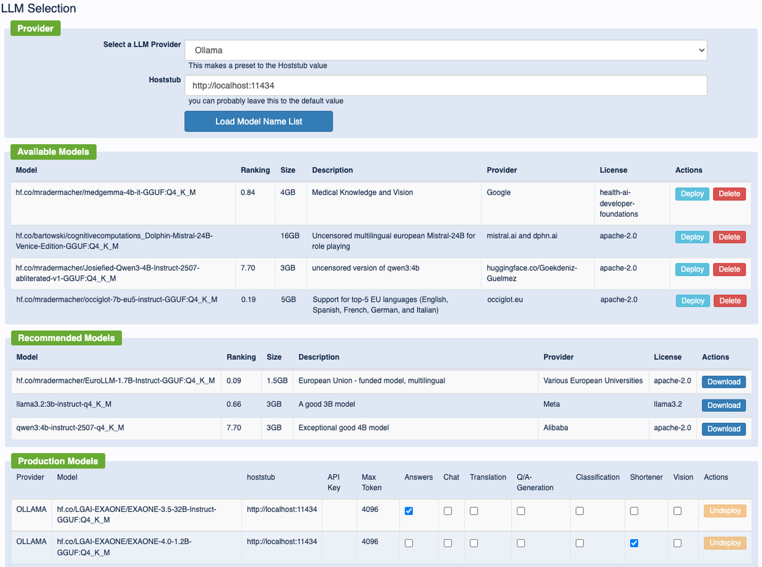Uncheck Shortener for EXAONE-4.0-1.2B
The image size is (762, 567).
[634, 543]
